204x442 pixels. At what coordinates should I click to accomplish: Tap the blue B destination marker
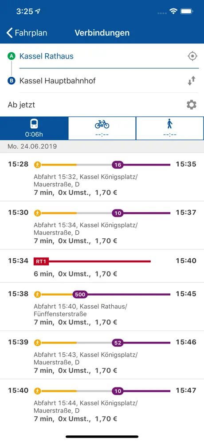pyautogui.click(x=11, y=81)
